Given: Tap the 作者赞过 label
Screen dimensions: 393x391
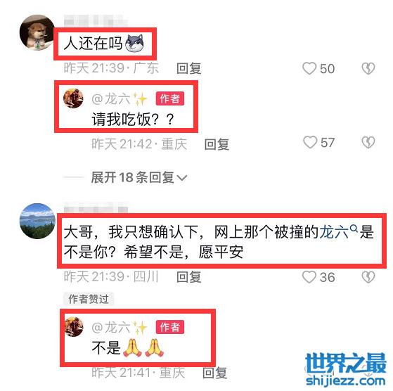Looking at the screenshot, I should click(89, 299).
